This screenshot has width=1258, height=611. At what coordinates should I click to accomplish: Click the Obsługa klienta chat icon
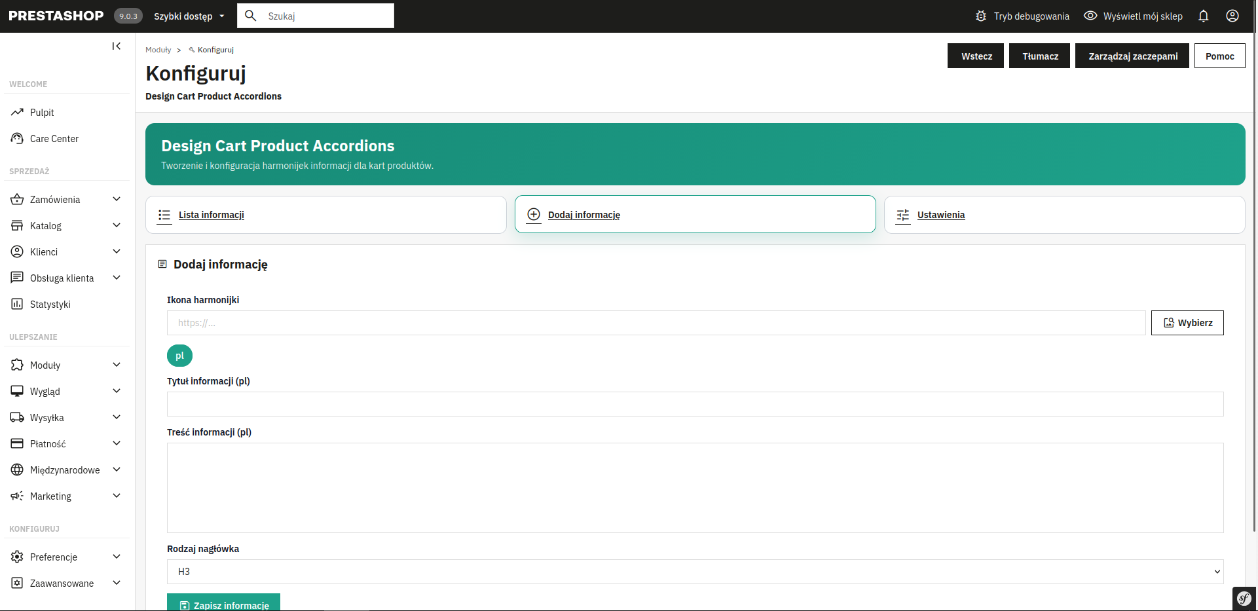click(17, 278)
